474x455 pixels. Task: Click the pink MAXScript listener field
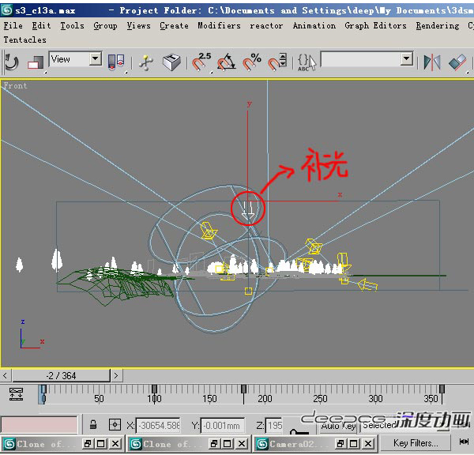point(39,424)
